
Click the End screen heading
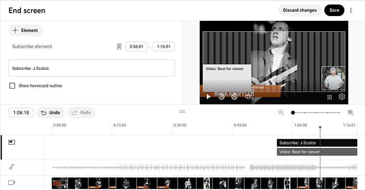pyautogui.click(x=27, y=11)
